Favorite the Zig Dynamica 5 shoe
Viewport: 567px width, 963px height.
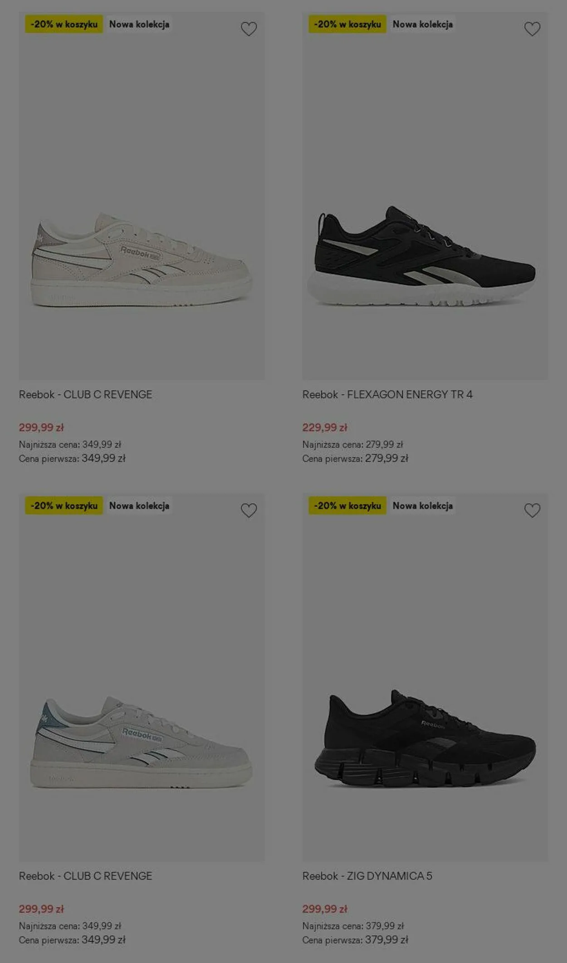532,510
